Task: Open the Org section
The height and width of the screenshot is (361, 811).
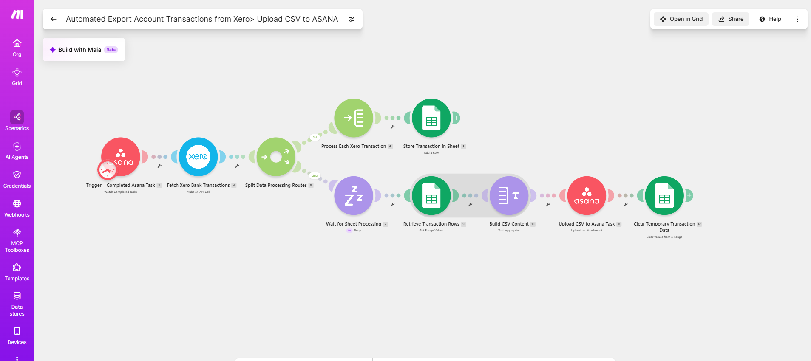Action: [17, 48]
